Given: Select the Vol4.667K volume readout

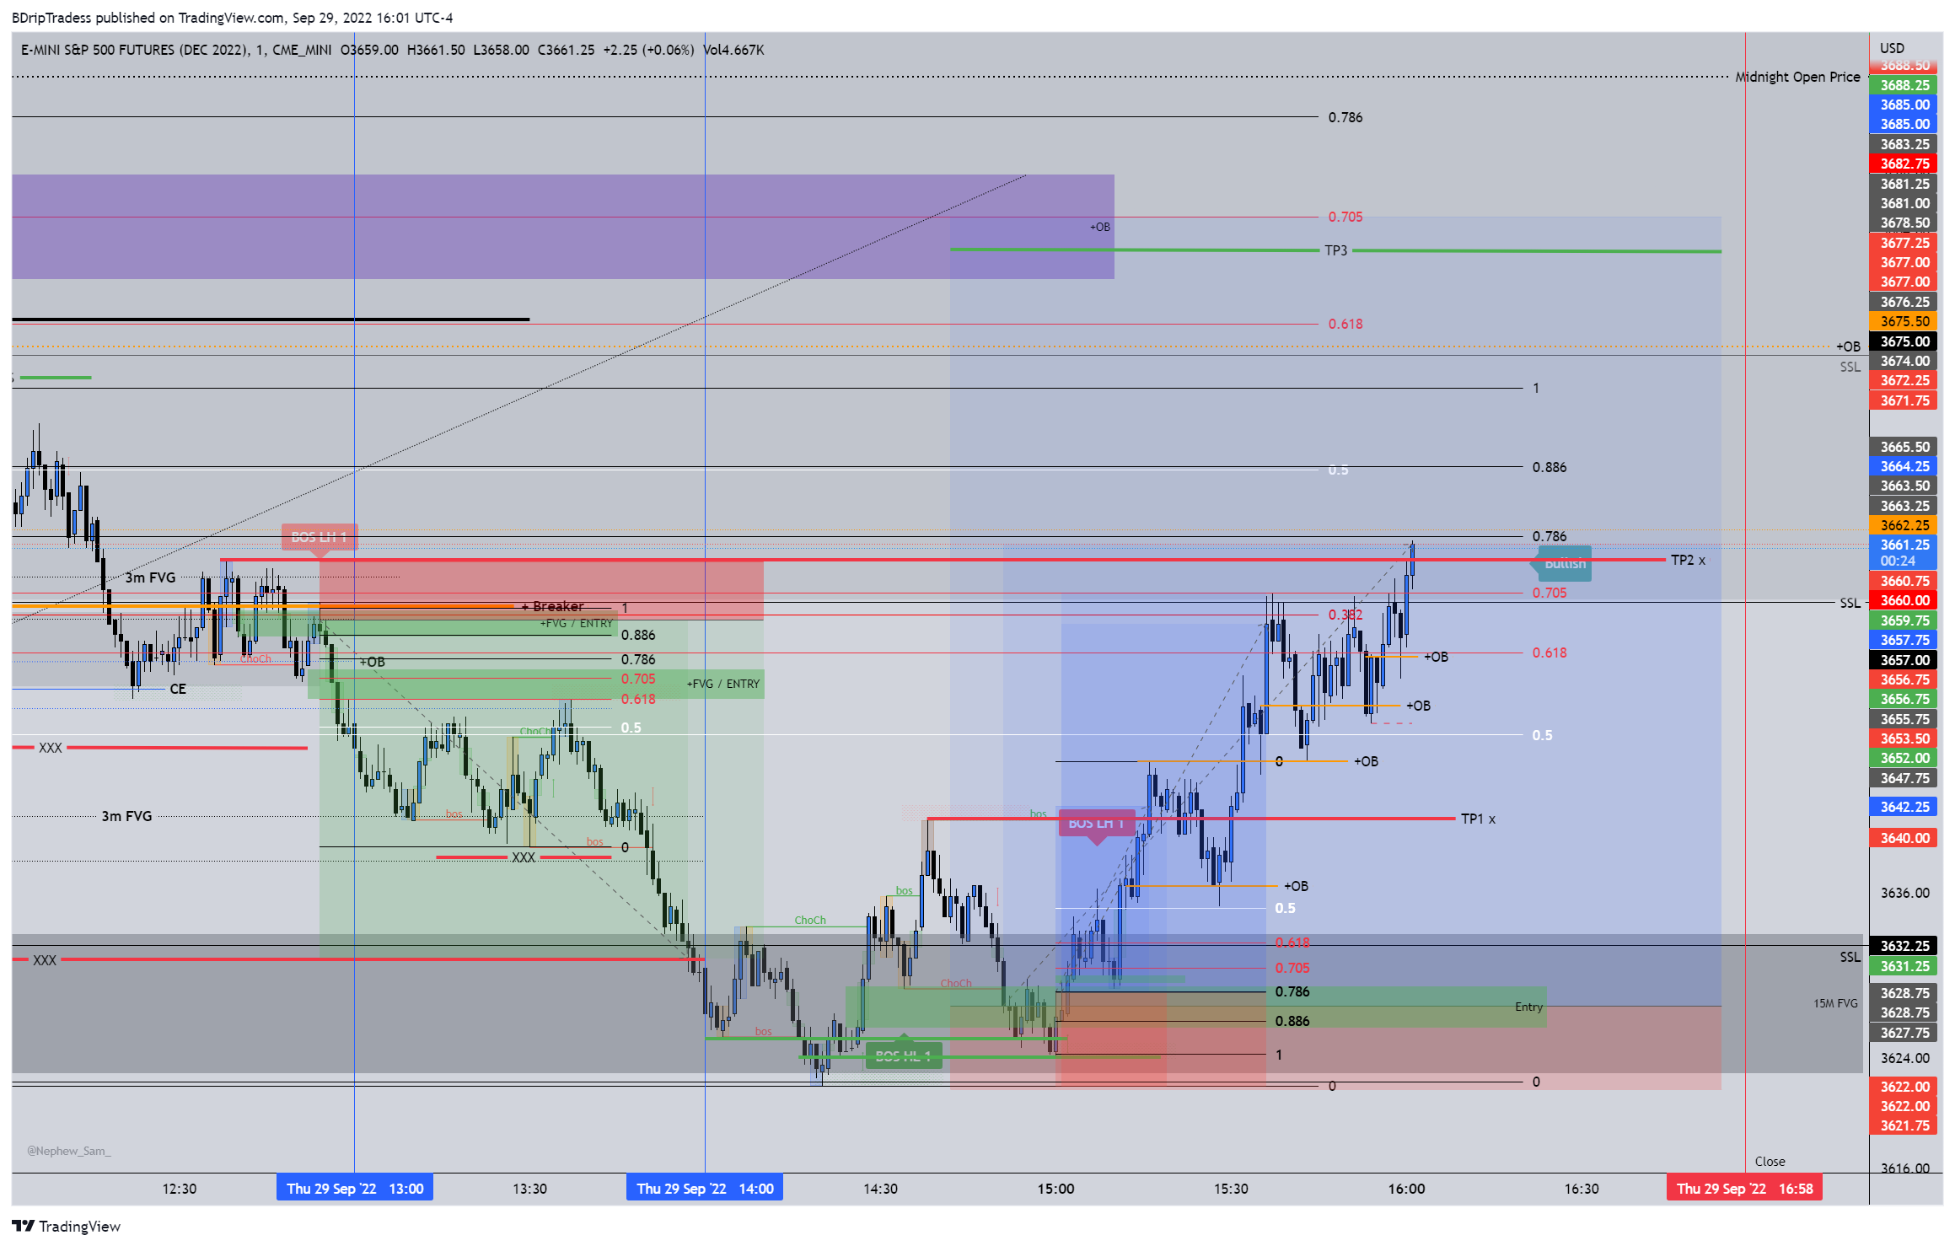Looking at the screenshot, I should click(733, 50).
